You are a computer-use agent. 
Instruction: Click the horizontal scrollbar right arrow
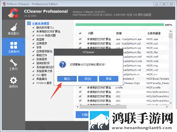(x=167, y=107)
